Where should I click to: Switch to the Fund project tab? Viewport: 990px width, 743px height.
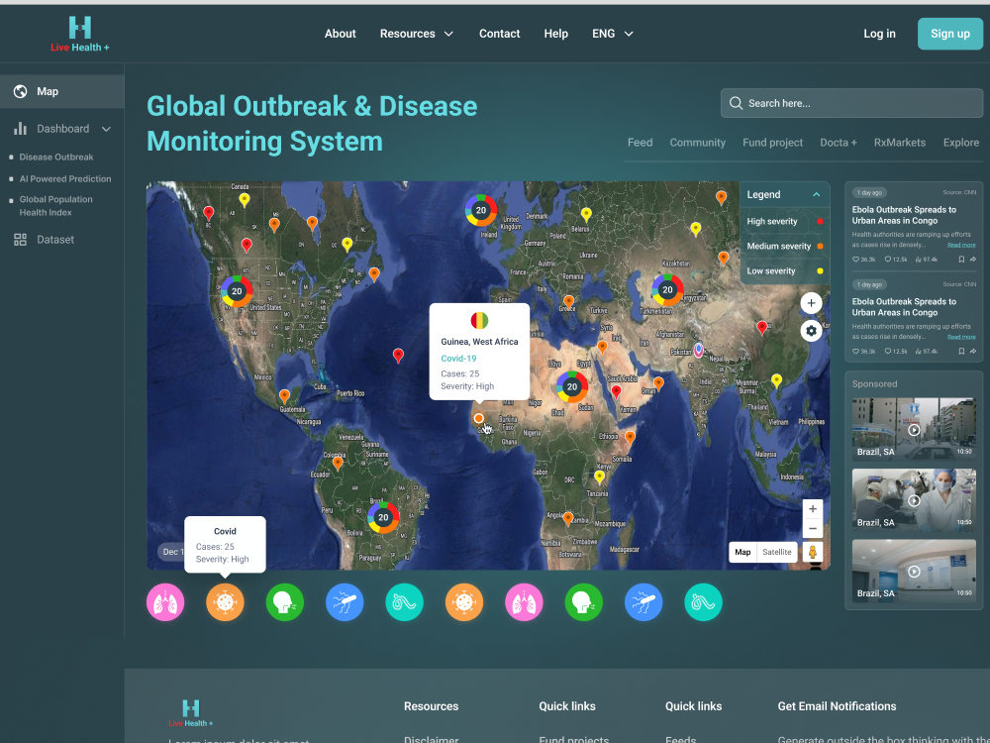click(x=773, y=142)
